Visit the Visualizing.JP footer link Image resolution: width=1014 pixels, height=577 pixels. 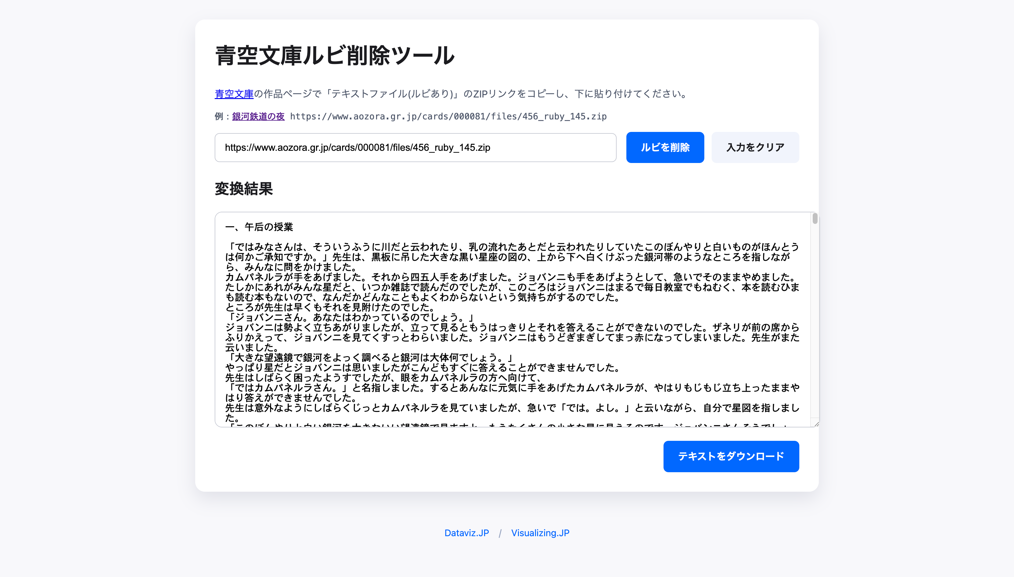pyautogui.click(x=540, y=533)
